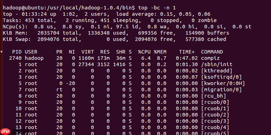271x135 pixels.
Task: Click the TIME+ column header
Action: coord(187,52)
